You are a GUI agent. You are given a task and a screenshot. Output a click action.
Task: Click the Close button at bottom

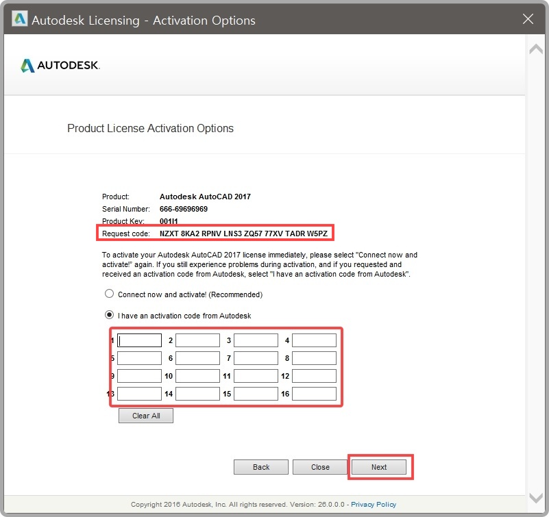click(x=320, y=467)
